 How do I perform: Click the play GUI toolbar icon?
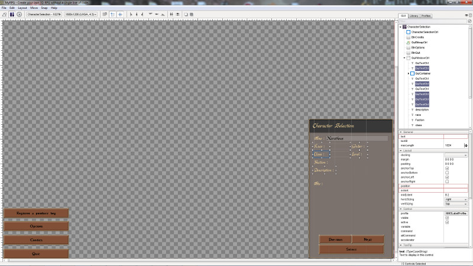(x=19, y=14)
